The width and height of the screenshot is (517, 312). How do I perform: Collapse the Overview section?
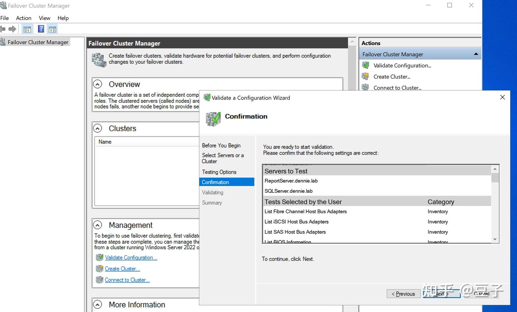[x=98, y=84]
